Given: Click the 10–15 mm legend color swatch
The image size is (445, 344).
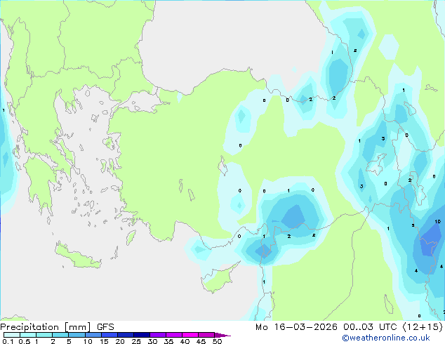Looking at the screenshot, I should (93, 335).
